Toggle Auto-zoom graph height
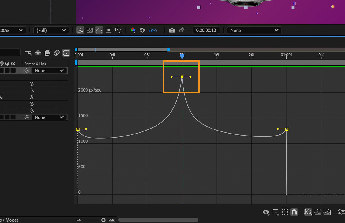Viewport: 345px width, 223px height. [x=308, y=212]
